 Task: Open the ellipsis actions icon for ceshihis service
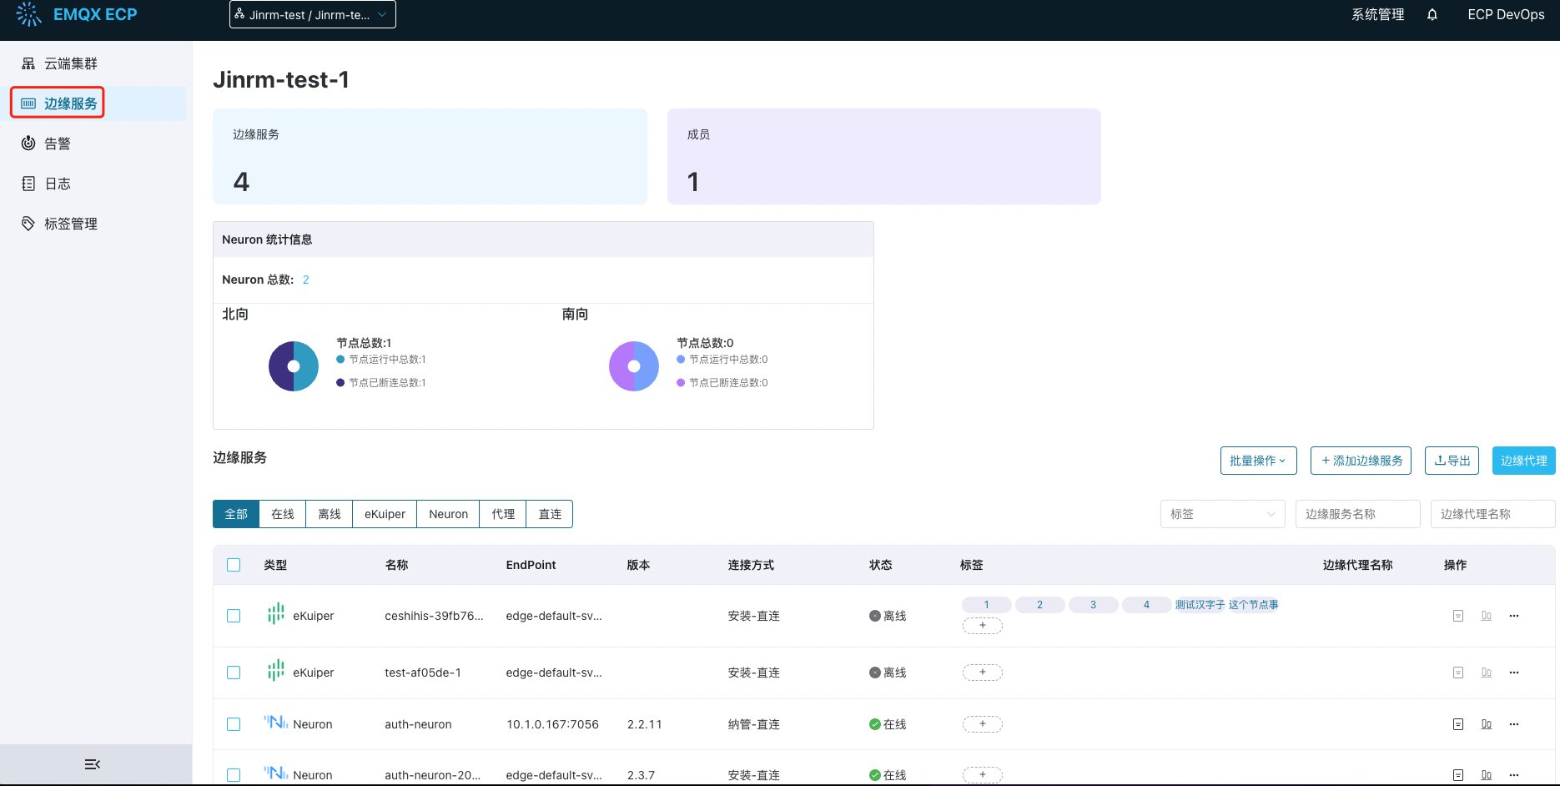coord(1514,616)
